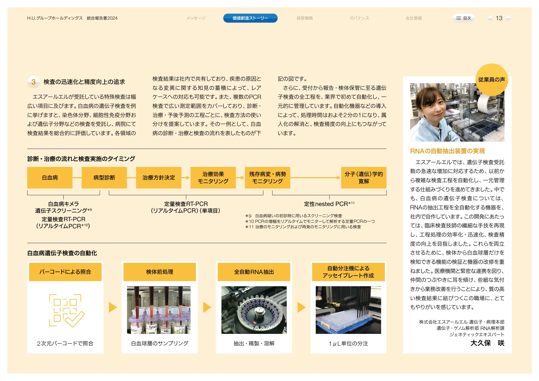Click the 従業員の声 yellow circle badge
The width and height of the screenshot is (539, 381).
(x=492, y=80)
